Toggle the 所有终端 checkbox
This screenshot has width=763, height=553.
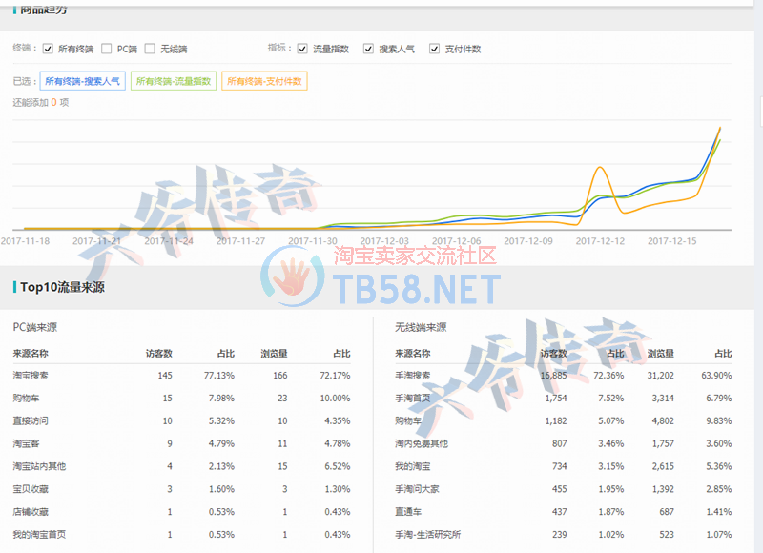pos(48,49)
